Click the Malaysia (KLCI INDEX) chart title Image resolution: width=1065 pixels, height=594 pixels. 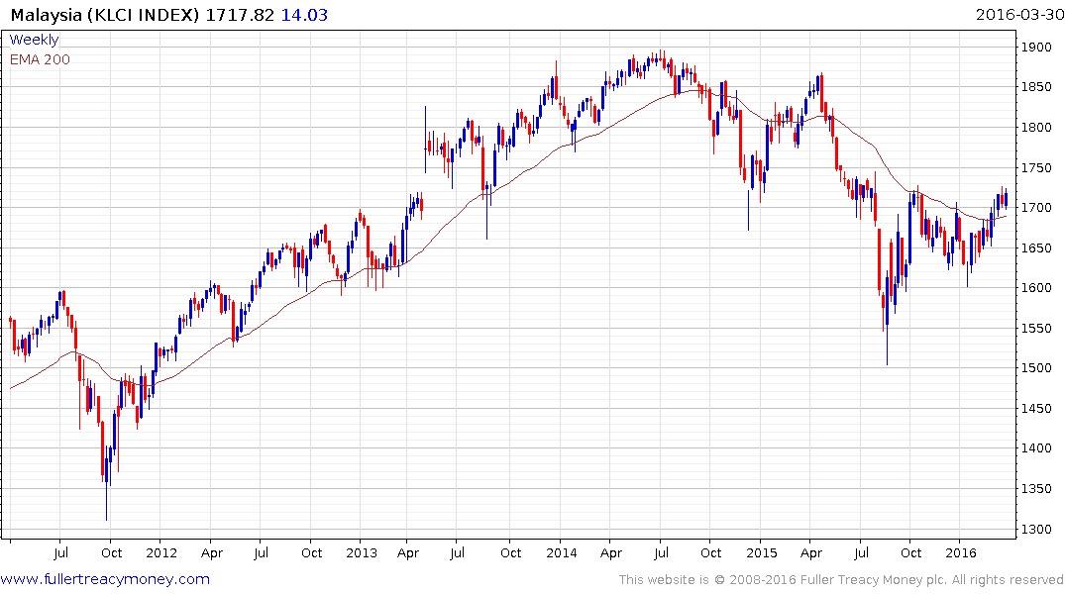point(105,15)
